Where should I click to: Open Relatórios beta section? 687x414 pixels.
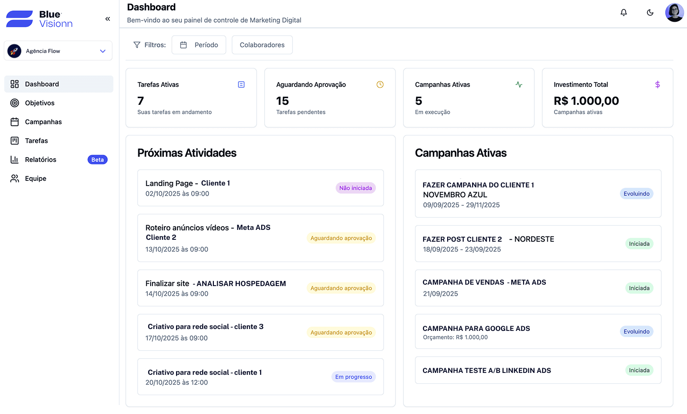[x=41, y=160]
